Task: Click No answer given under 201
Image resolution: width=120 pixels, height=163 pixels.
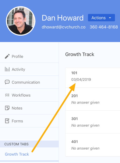Action: point(85,102)
